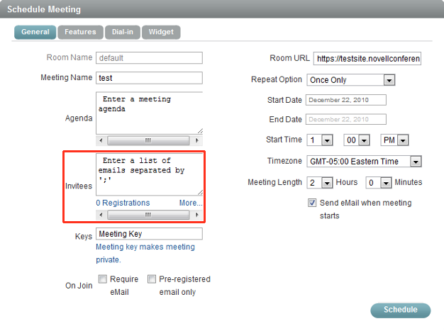Open the Dial-in tab

coord(122,32)
